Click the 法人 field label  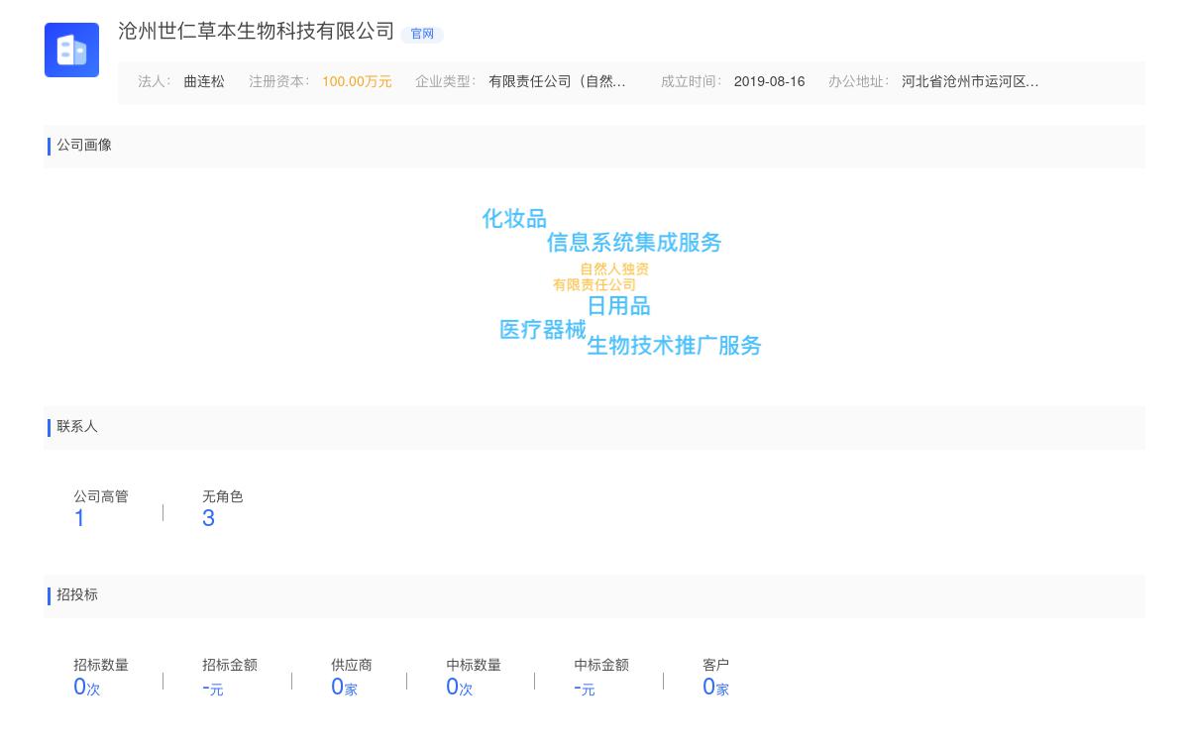155,82
